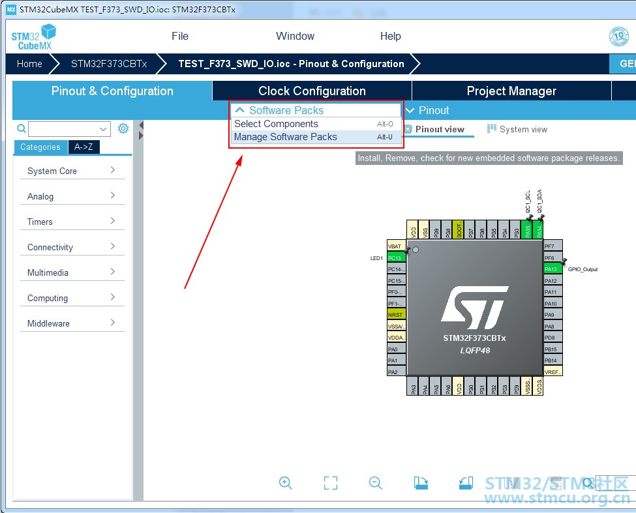Open the categories settings gear icon
The height and width of the screenshot is (513, 636).
123,128
